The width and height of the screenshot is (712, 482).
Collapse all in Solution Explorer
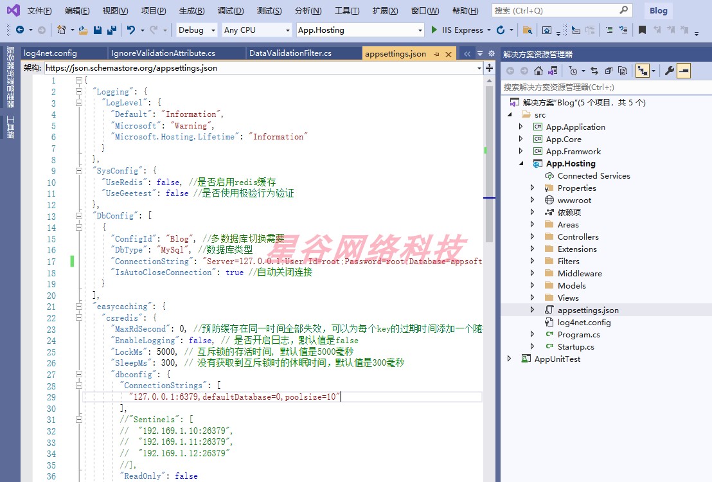(x=609, y=71)
